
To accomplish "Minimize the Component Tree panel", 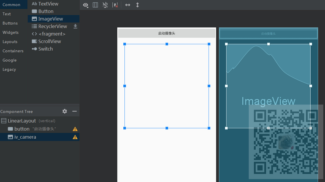I will (75, 111).
